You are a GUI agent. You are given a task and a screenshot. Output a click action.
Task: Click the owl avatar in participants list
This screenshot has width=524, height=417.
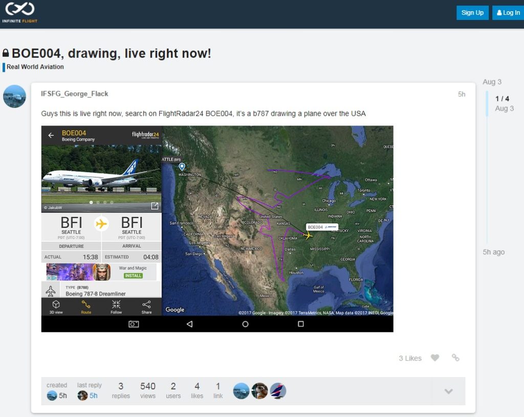coord(259,391)
